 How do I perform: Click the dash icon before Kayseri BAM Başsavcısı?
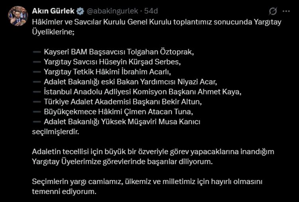36,52
